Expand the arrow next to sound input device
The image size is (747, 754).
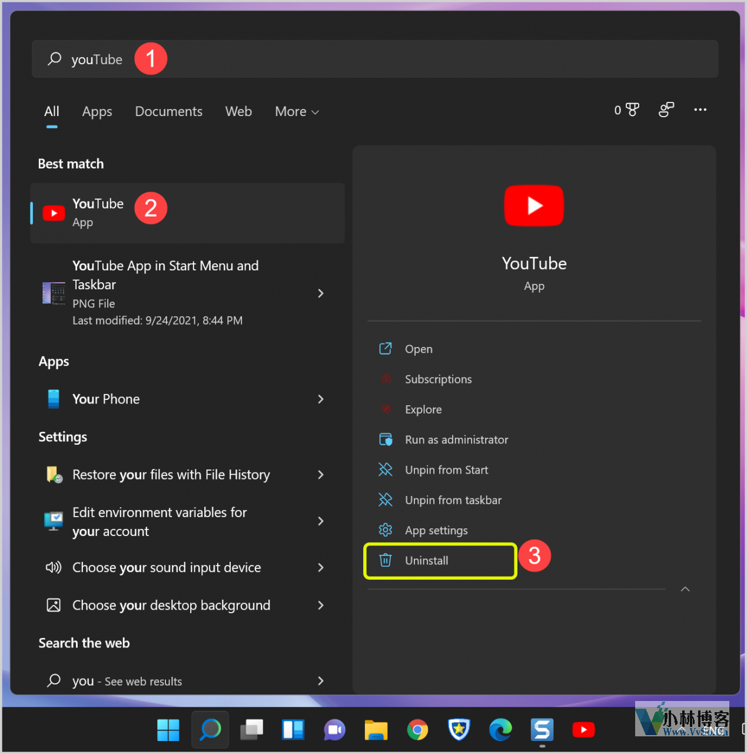click(321, 567)
